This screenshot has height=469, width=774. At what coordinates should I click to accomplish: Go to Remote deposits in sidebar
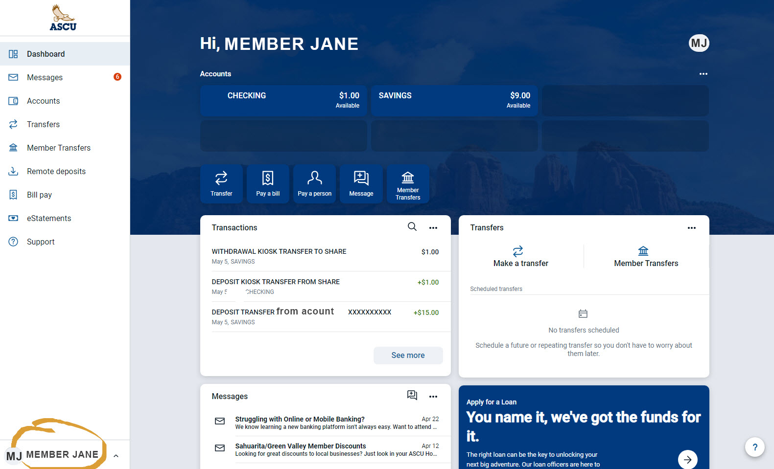click(x=56, y=171)
